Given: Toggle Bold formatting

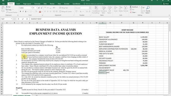Looking at the screenshot, I should pos(20,11).
